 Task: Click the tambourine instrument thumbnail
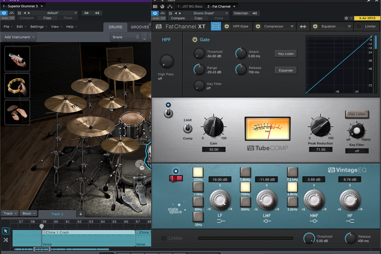(17, 86)
